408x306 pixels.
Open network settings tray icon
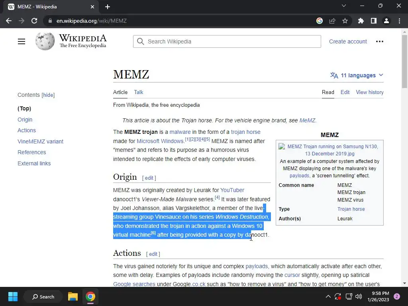tap(349, 296)
